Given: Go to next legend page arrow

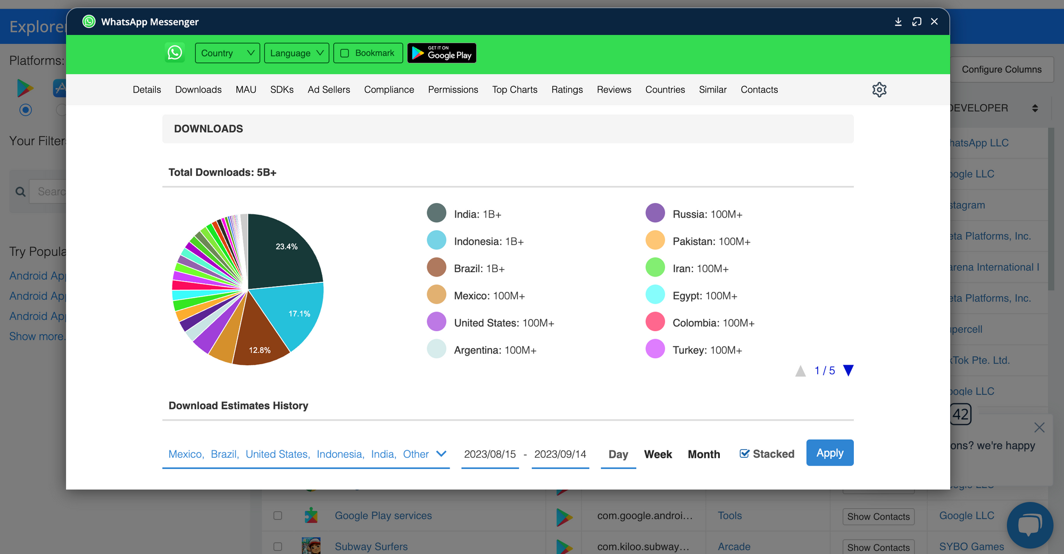Looking at the screenshot, I should [849, 371].
